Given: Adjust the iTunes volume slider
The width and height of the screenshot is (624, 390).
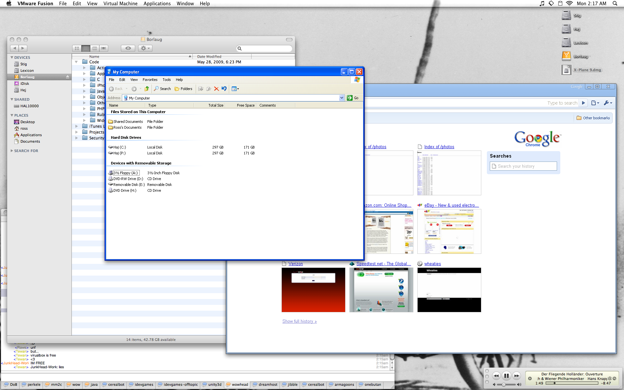Looking at the screenshot, I should pyautogui.click(x=504, y=384).
